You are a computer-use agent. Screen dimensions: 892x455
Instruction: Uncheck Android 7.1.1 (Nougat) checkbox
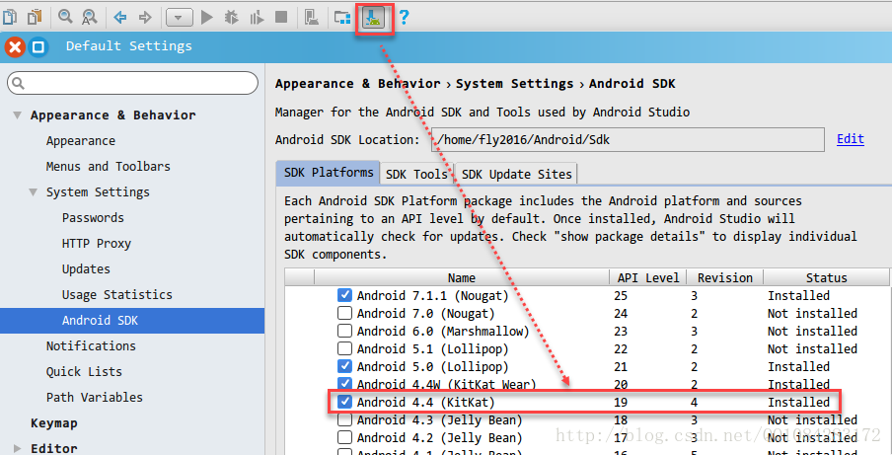344,295
